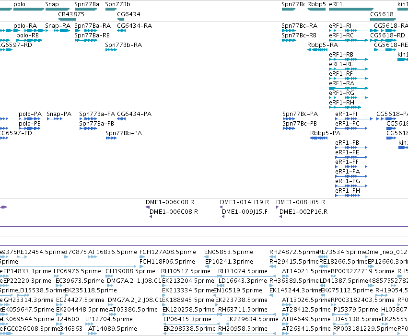This screenshot has height=336, width=408.
Task: Pick the eRF1-RH transcript
Action: point(345,107)
